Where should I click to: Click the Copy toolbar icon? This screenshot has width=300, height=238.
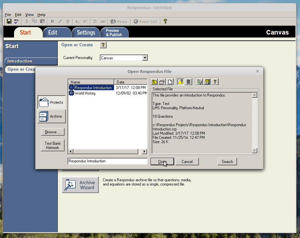click(35, 22)
